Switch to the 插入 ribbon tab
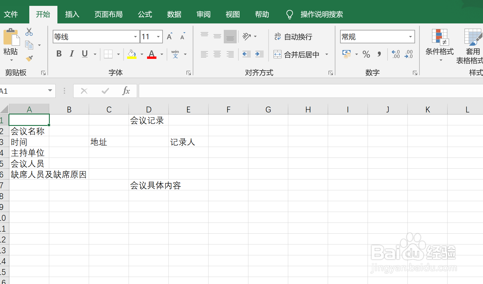This screenshot has height=284, width=483. coord(72,14)
